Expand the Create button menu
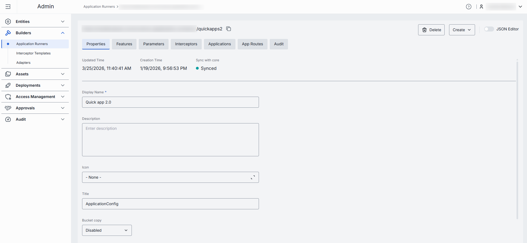 (462, 30)
